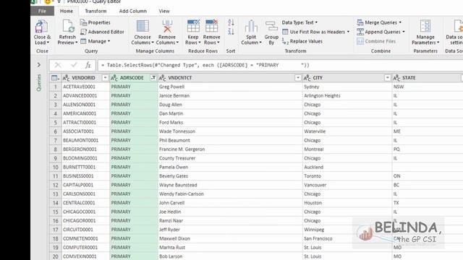The image size is (463, 260).
Task: Select Use First Row as Headers
Action: tap(313, 32)
